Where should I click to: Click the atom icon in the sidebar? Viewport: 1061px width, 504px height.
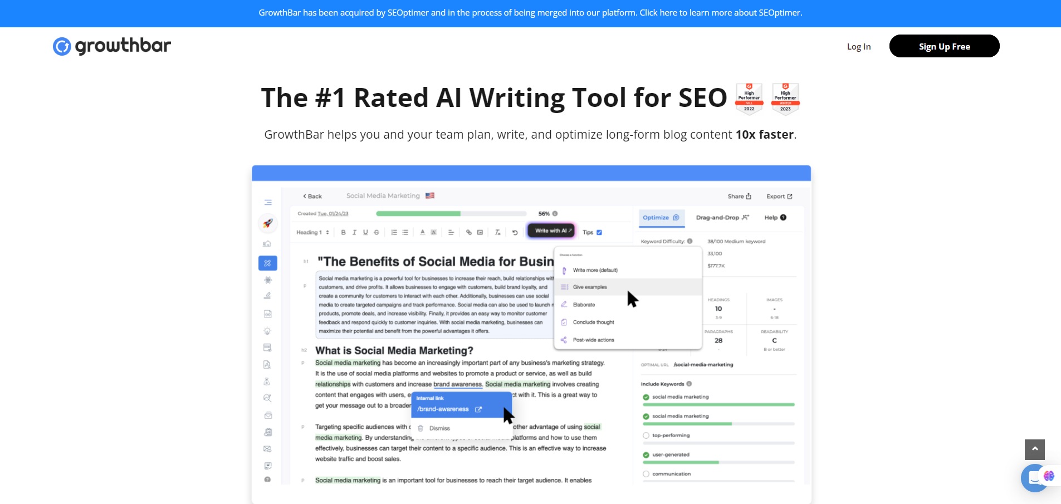tap(268, 280)
